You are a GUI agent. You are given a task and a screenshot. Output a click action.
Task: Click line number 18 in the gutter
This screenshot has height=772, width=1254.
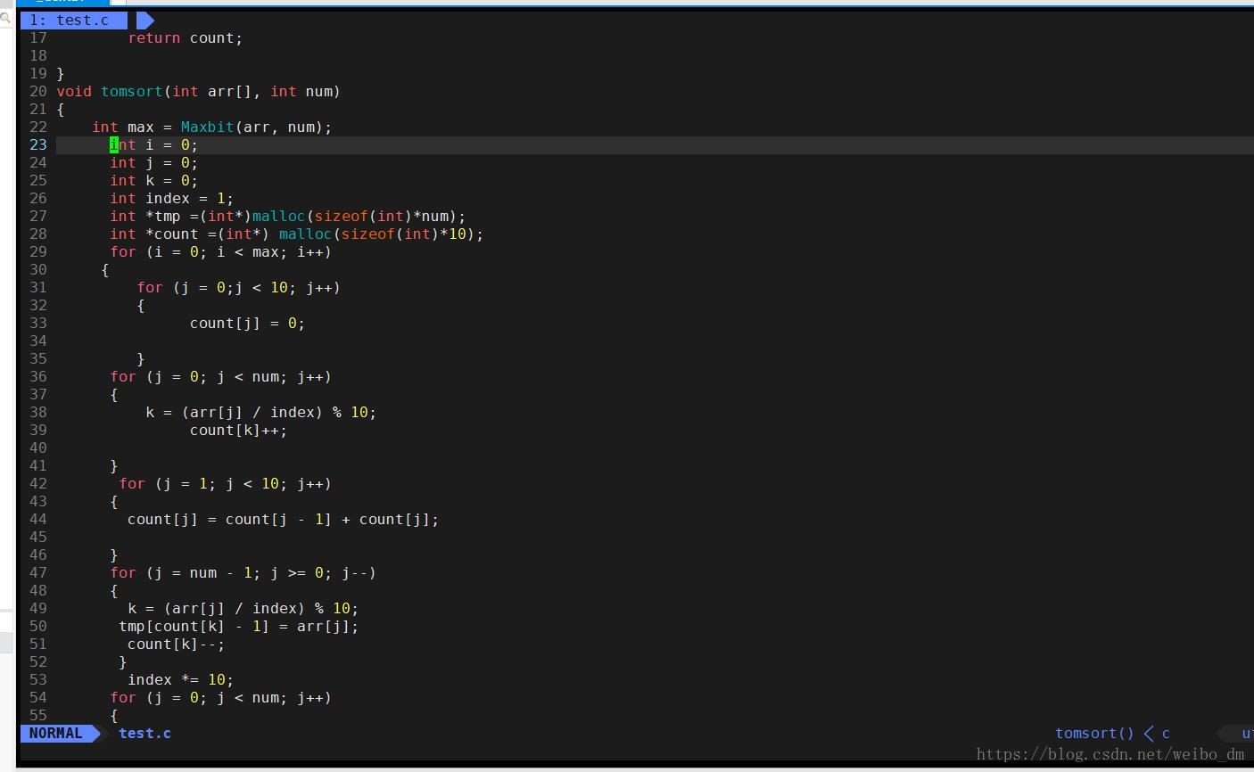(x=38, y=55)
